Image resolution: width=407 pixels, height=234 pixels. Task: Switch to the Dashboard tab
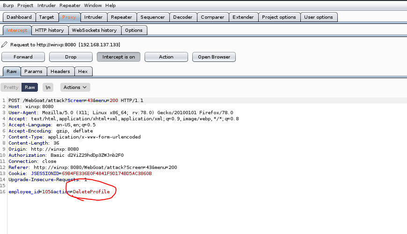[x=19, y=17]
